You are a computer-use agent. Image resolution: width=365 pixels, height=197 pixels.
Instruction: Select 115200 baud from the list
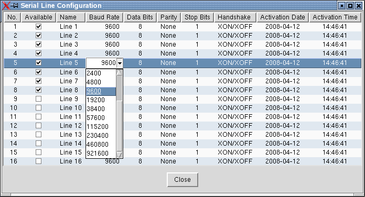101,127
